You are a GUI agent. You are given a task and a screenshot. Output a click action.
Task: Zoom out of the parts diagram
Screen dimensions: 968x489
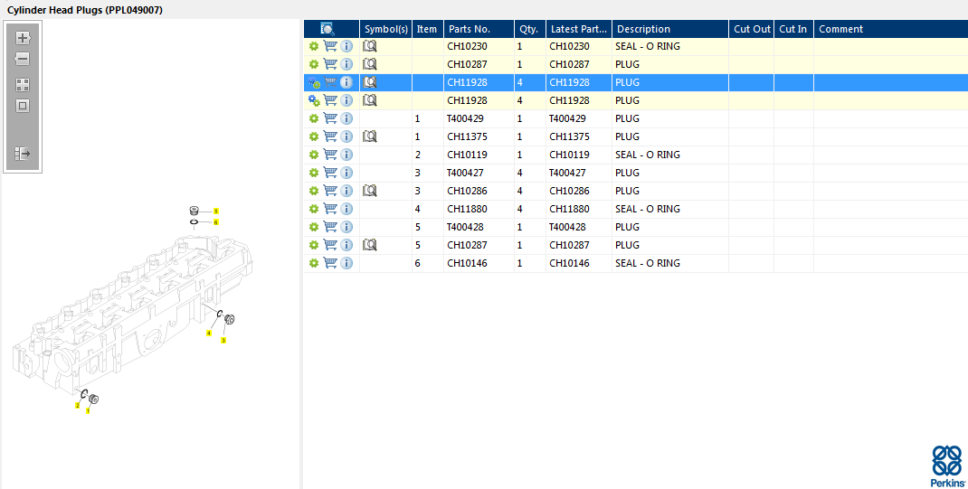click(23, 59)
